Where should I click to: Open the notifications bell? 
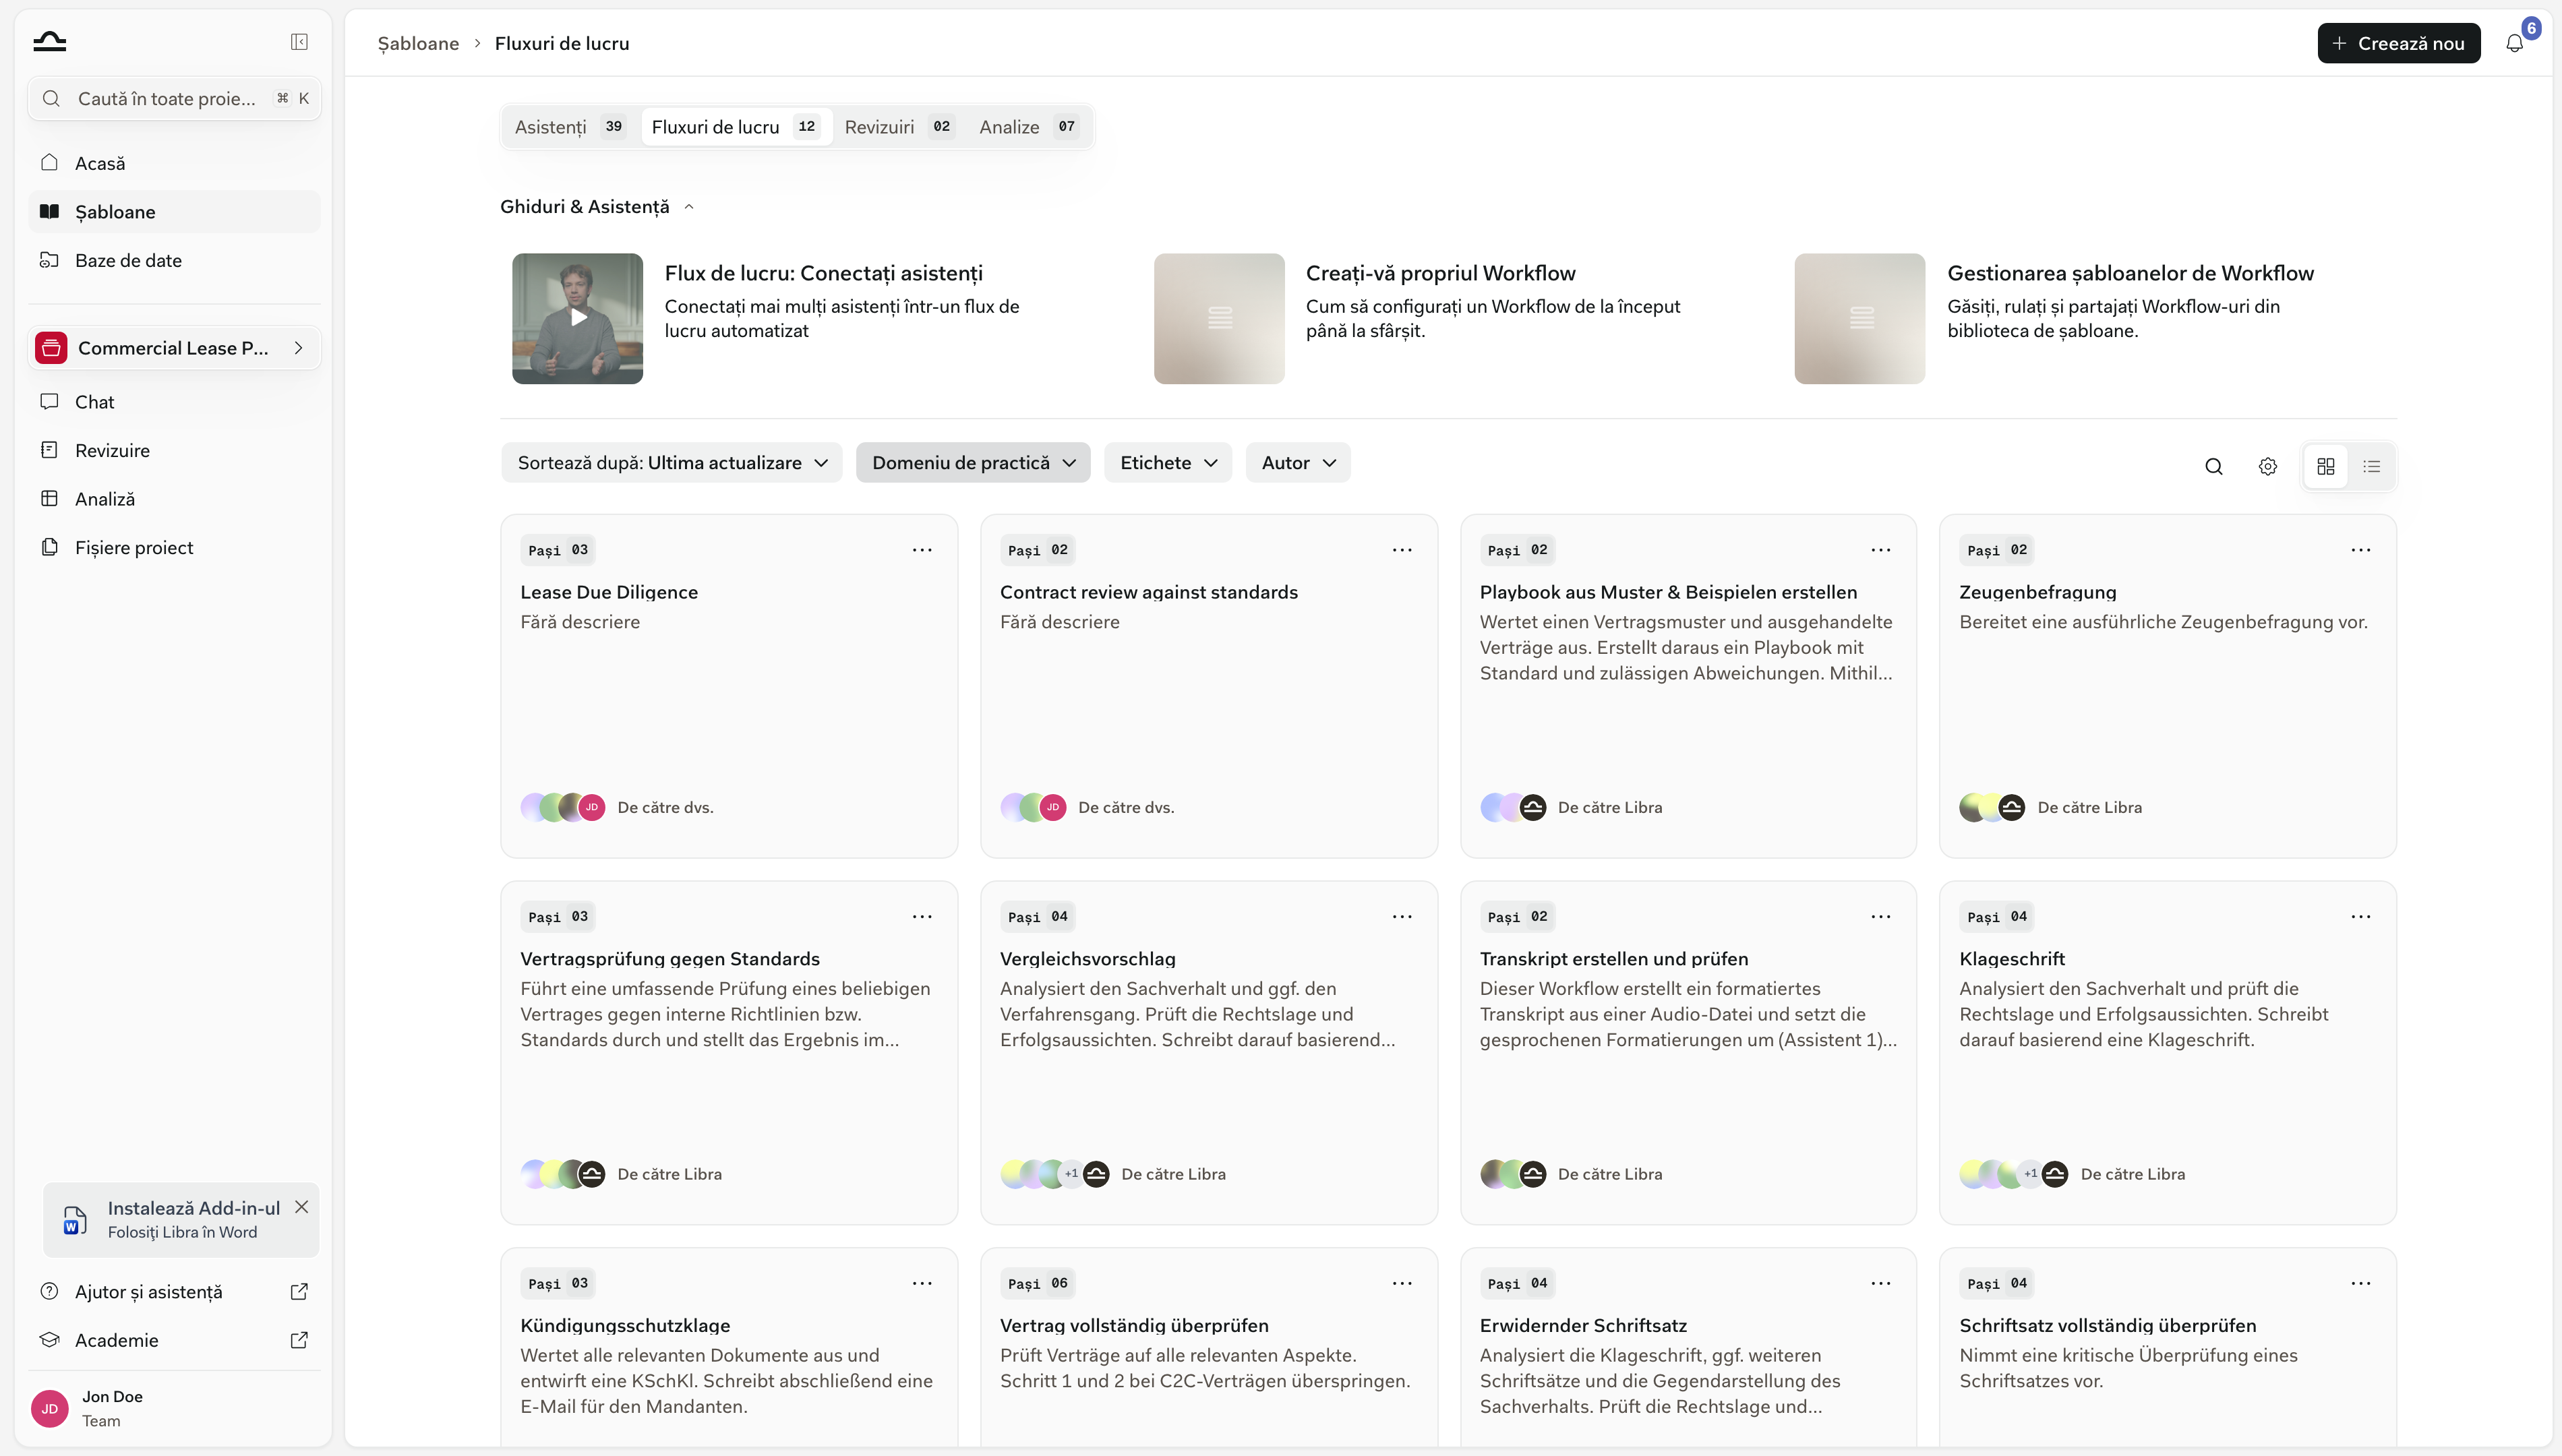[x=2514, y=43]
